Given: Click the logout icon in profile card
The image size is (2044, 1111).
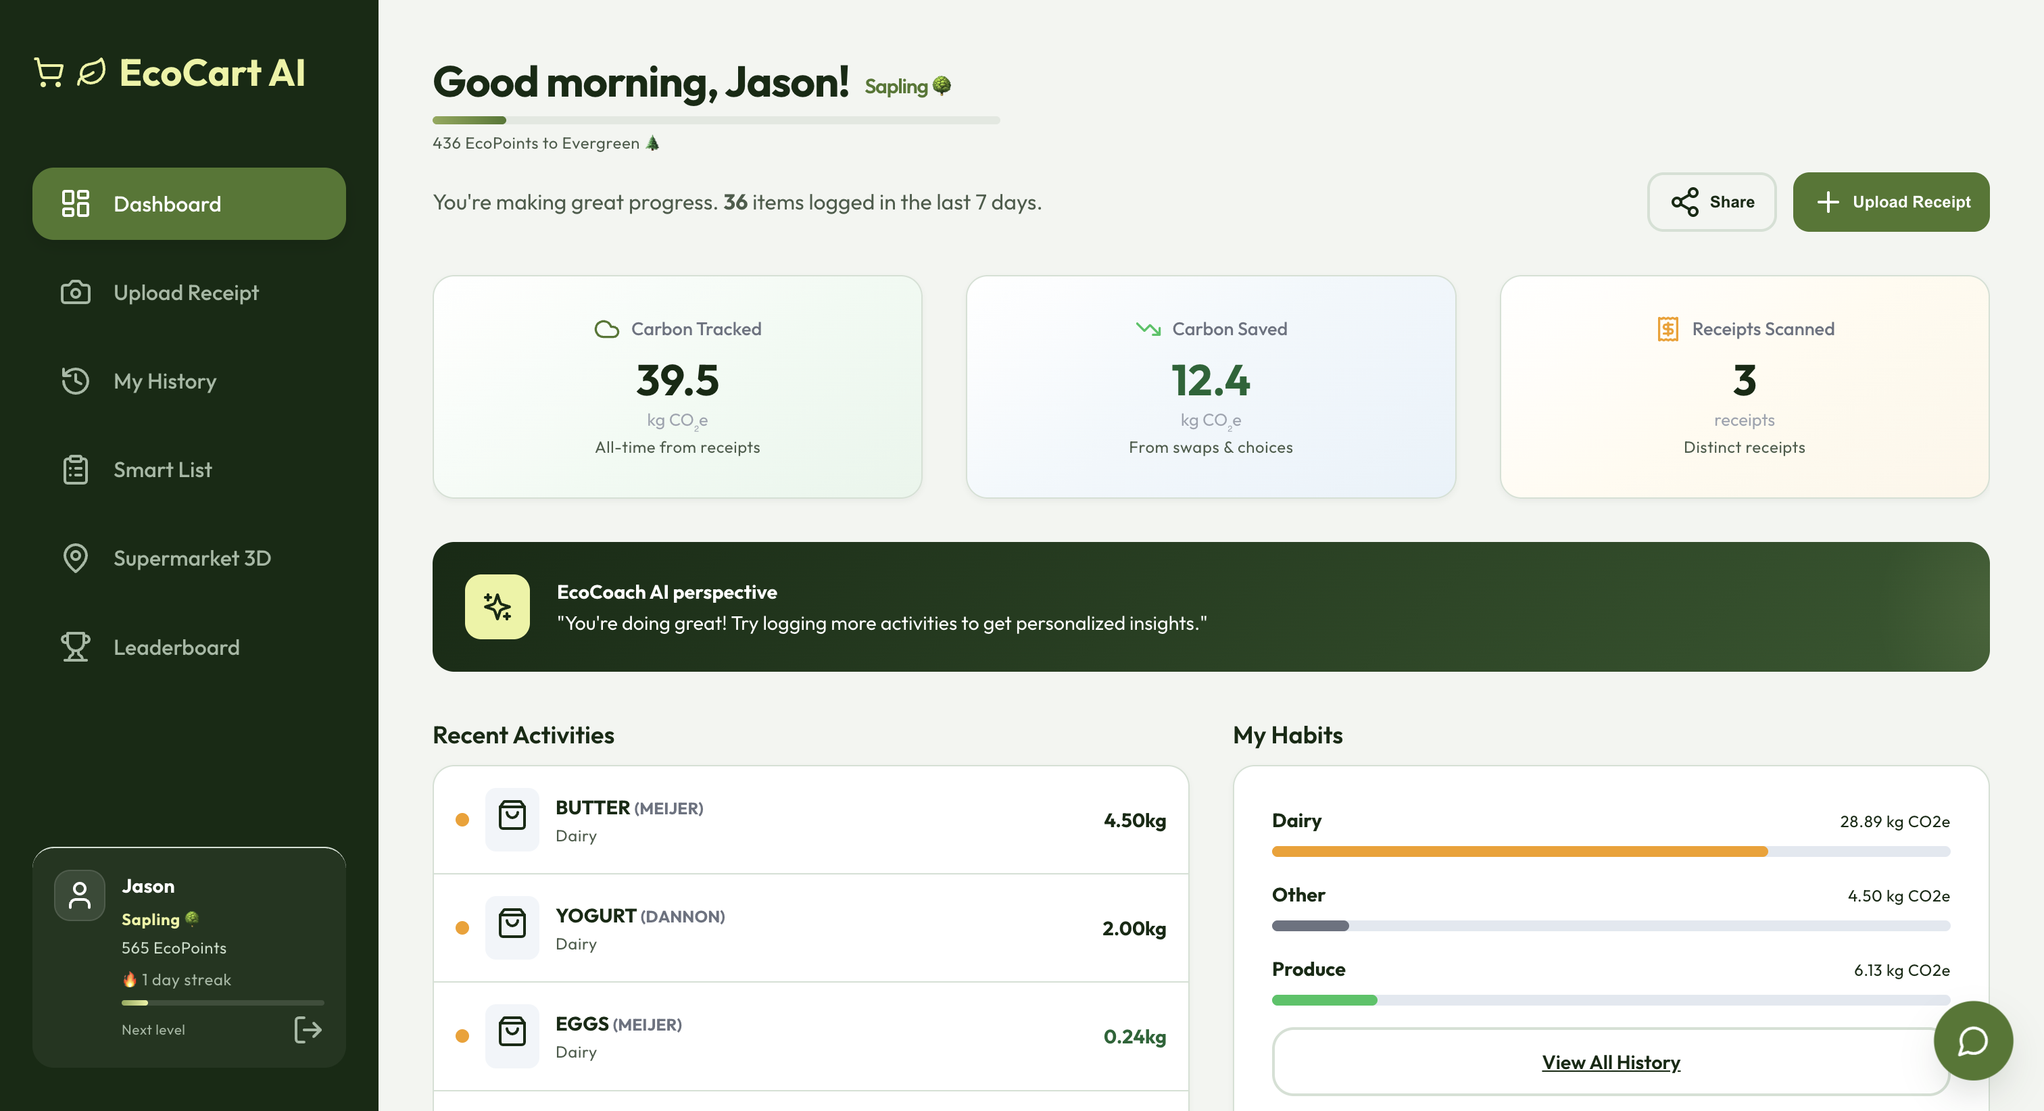Looking at the screenshot, I should click(307, 1029).
